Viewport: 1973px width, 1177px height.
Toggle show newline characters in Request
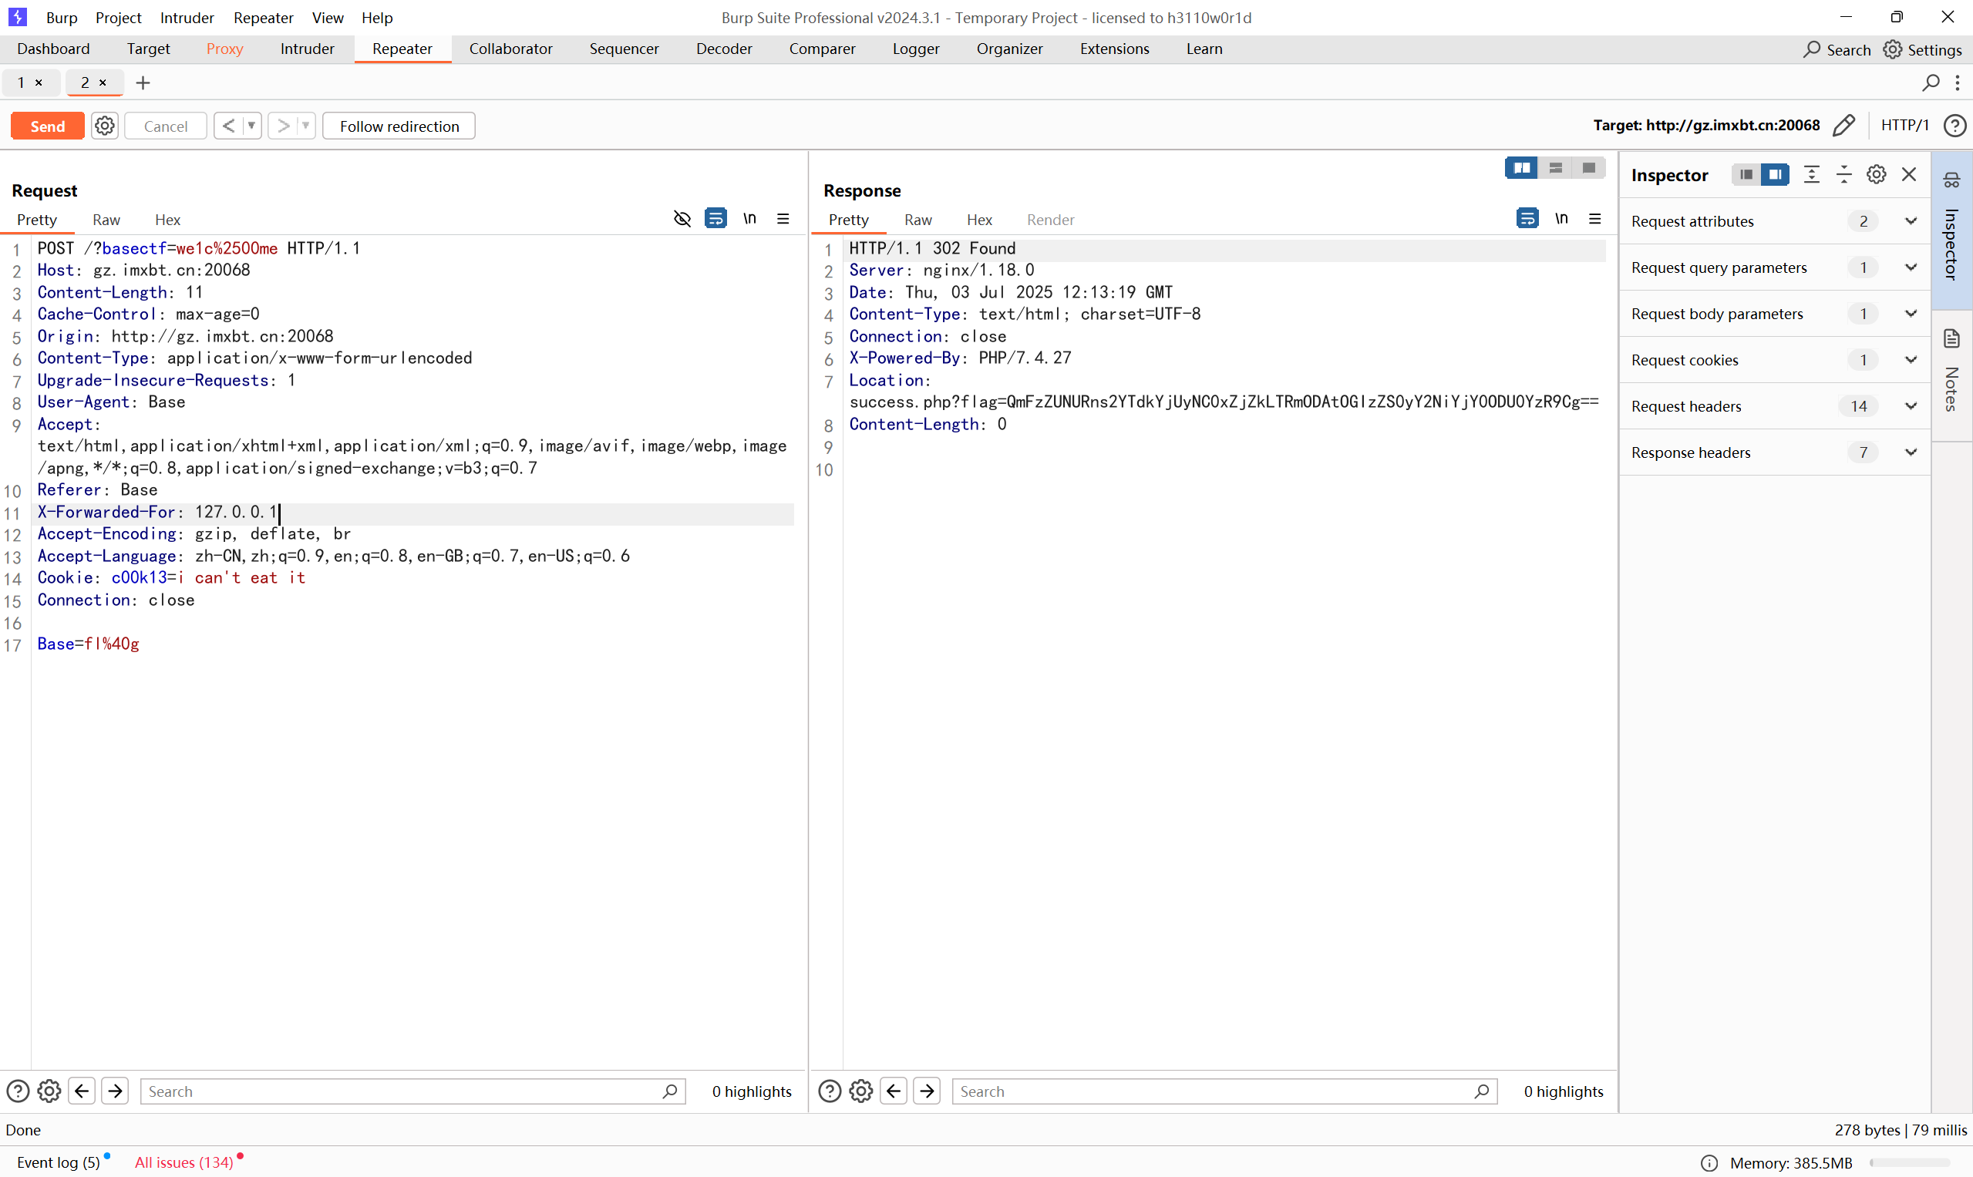(749, 219)
